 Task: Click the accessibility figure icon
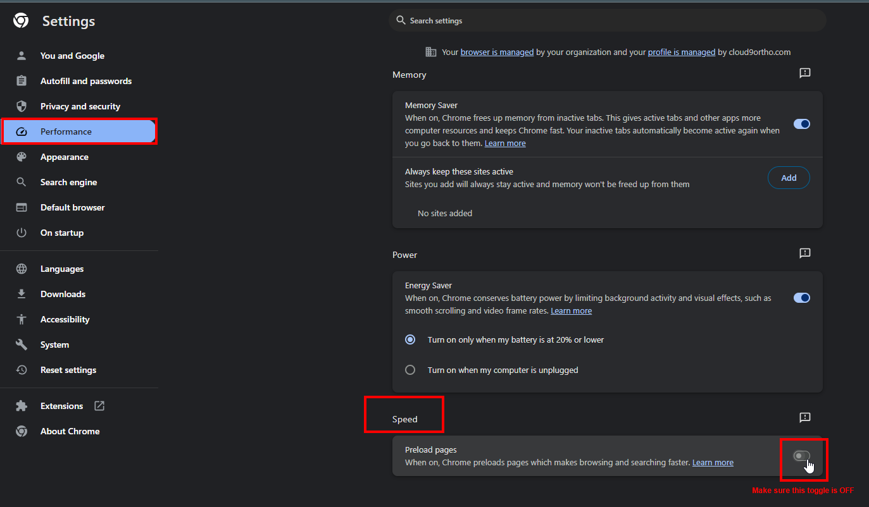coord(22,319)
